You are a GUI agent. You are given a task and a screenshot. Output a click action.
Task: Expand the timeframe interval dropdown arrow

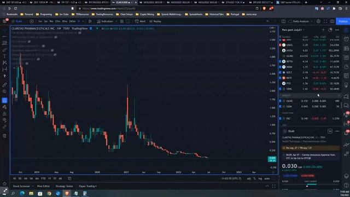point(83,21)
